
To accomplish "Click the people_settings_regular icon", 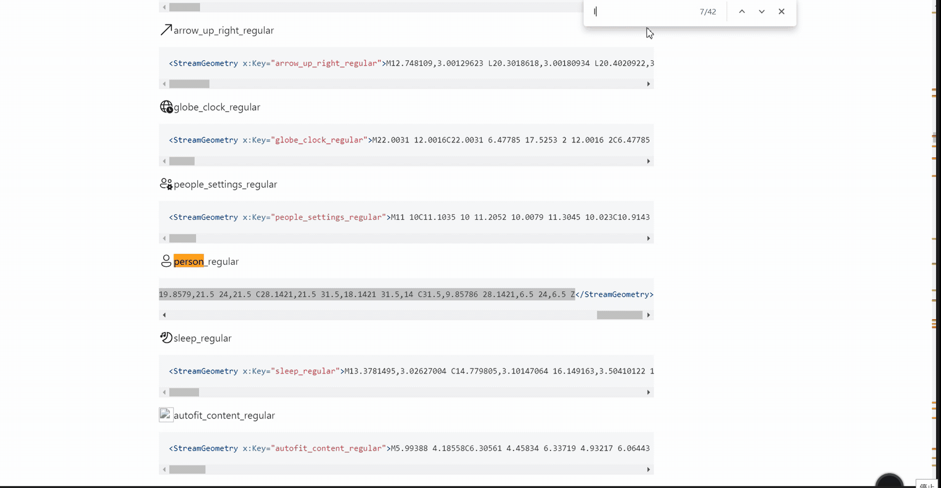I will click(166, 184).
